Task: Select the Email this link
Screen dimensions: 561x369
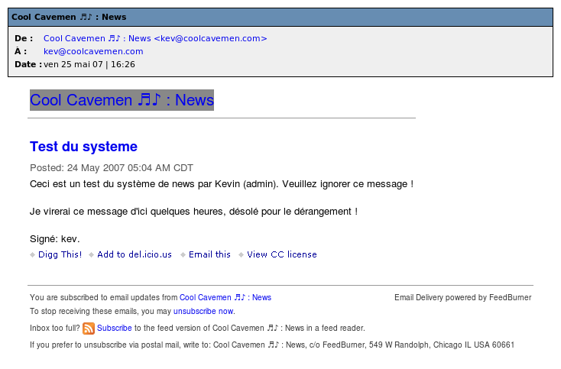Action: tap(209, 255)
